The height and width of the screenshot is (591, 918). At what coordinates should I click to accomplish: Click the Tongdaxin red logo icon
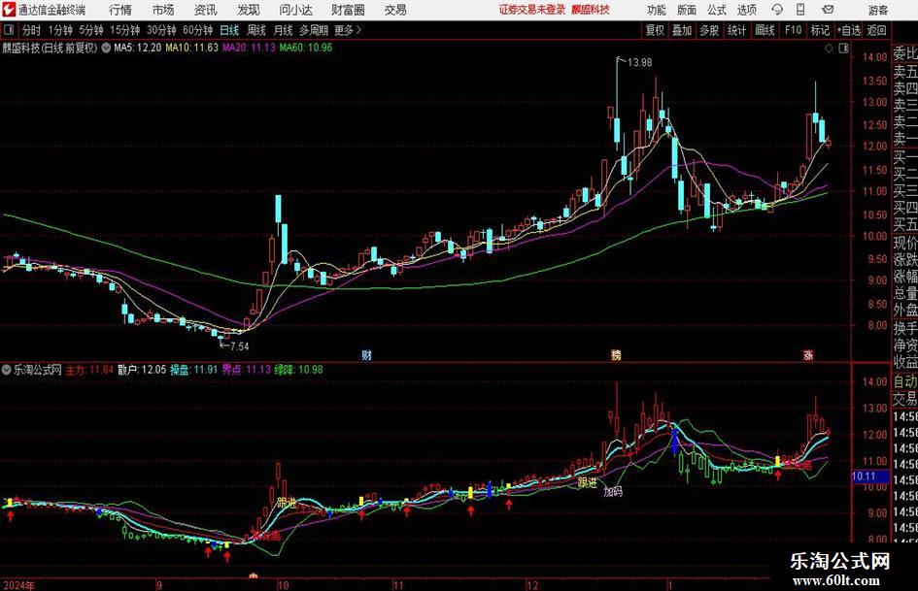tap(9, 10)
